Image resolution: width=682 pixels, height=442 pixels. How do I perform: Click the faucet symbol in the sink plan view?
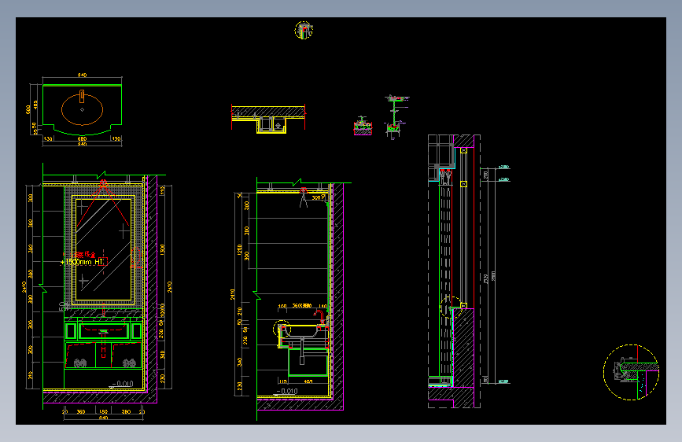(82, 96)
